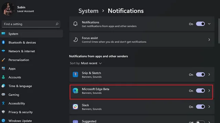Click the Apps icon in sidebar
The width and height of the screenshot is (220, 123).
pyautogui.click(x=3, y=68)
